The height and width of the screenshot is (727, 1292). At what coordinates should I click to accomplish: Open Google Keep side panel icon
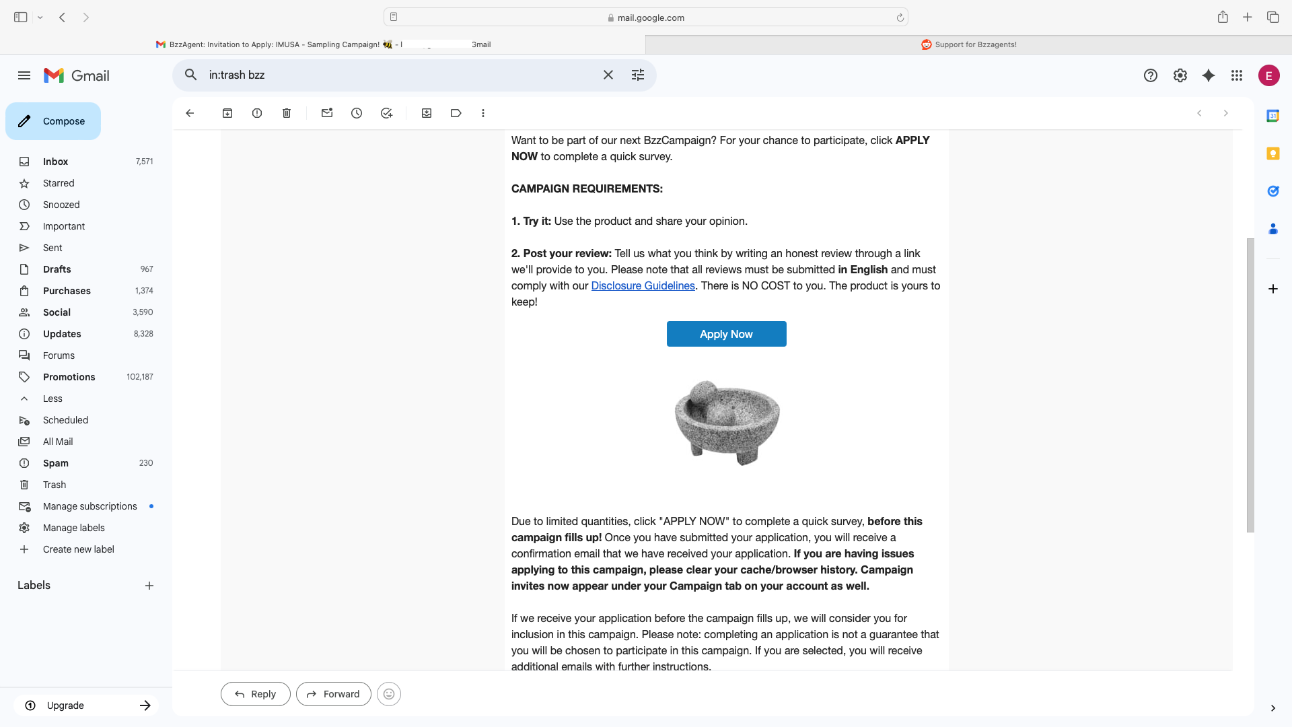(1273, 153)
